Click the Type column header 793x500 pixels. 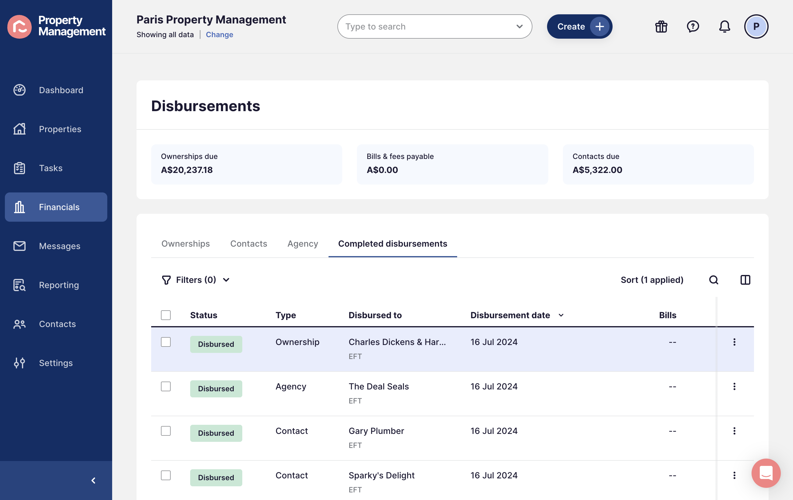tap(286, 315)
